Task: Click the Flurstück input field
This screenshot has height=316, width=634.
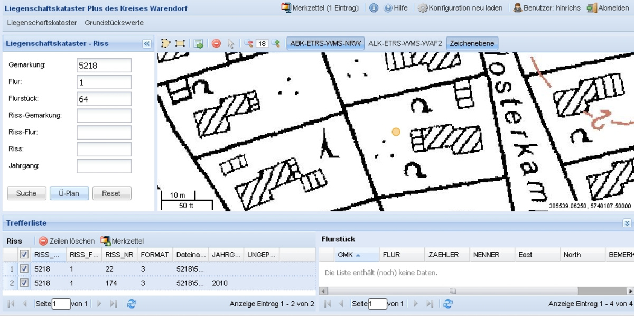Action: click(x=104, y=99)
